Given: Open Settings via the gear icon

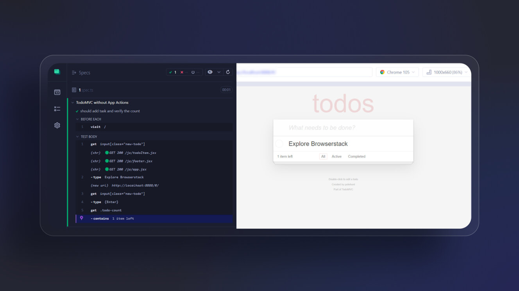Looking at the screenshot, I should [x=57, y=125].
